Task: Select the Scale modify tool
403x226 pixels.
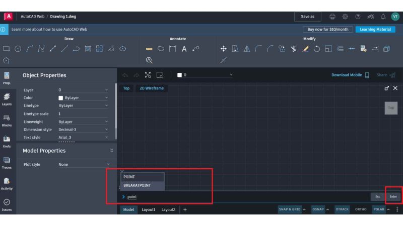Action: tap(328, 49)
